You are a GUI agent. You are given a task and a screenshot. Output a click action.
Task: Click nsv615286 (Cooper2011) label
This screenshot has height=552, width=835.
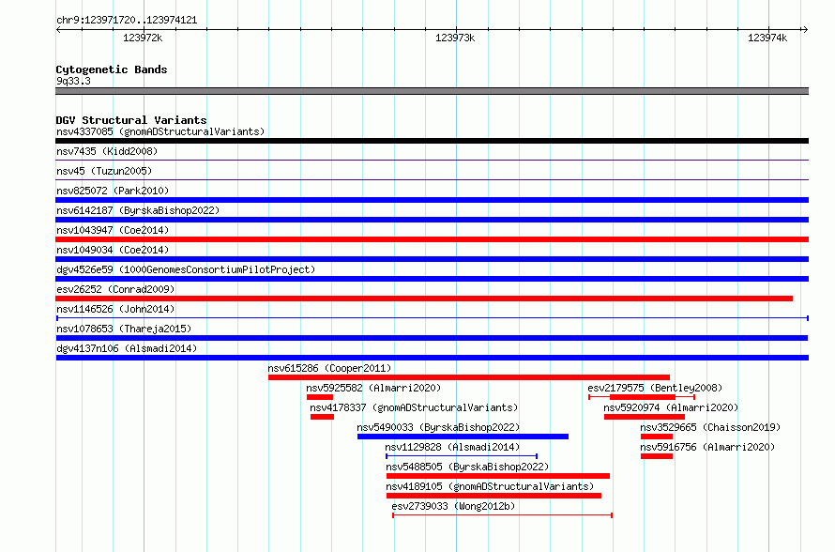[x=329, y=368]
